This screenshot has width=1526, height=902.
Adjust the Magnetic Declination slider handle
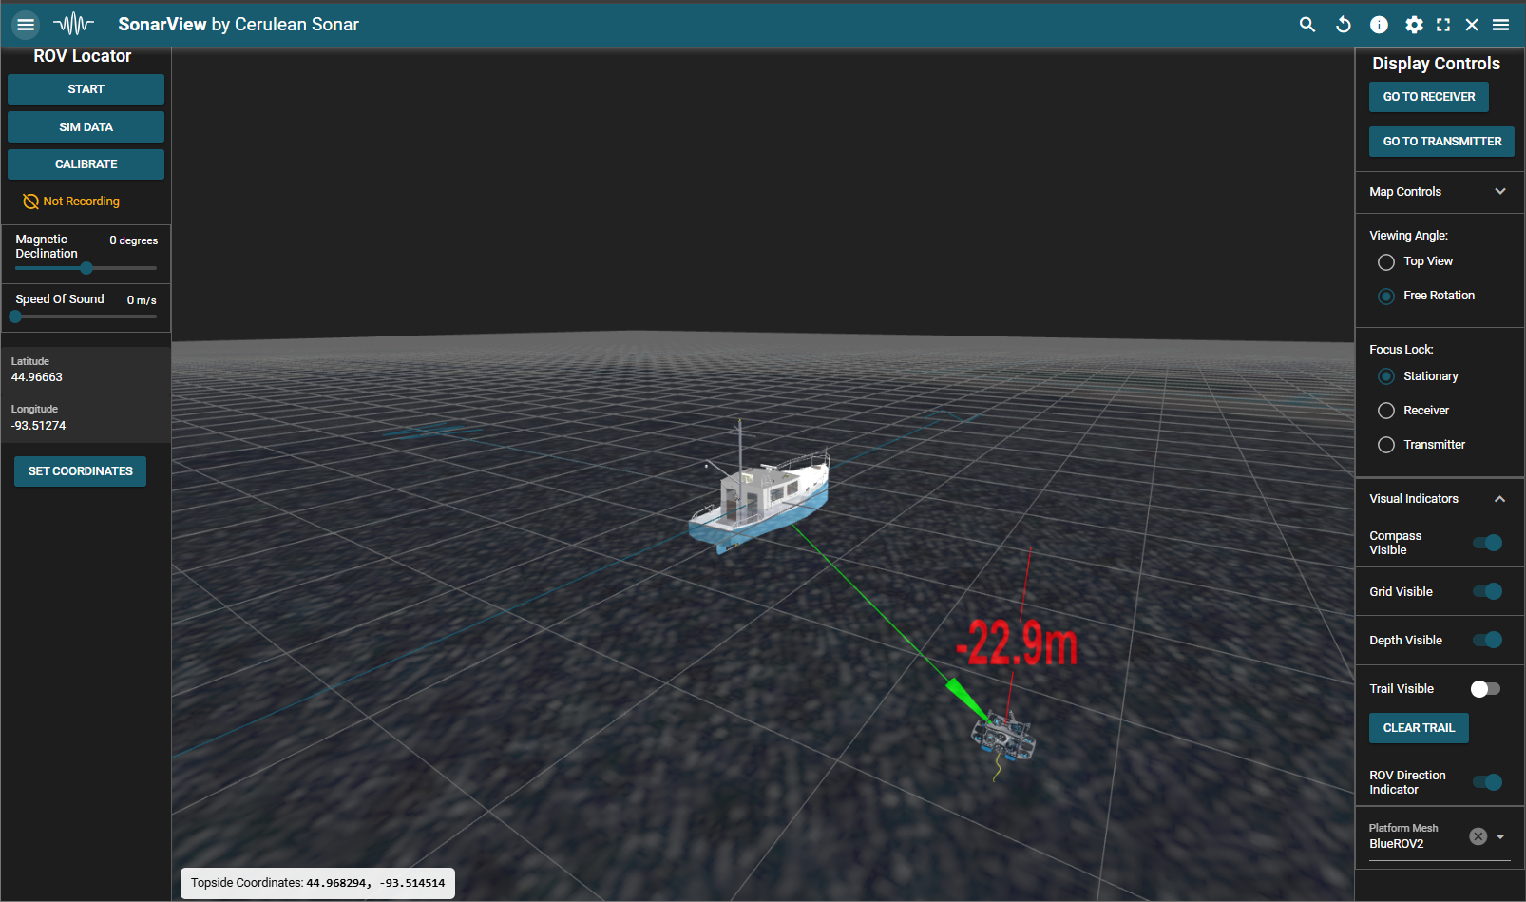[86, 268]
